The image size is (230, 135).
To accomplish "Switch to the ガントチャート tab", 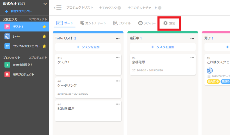I will pyautogui.click(x=93, y=23).
